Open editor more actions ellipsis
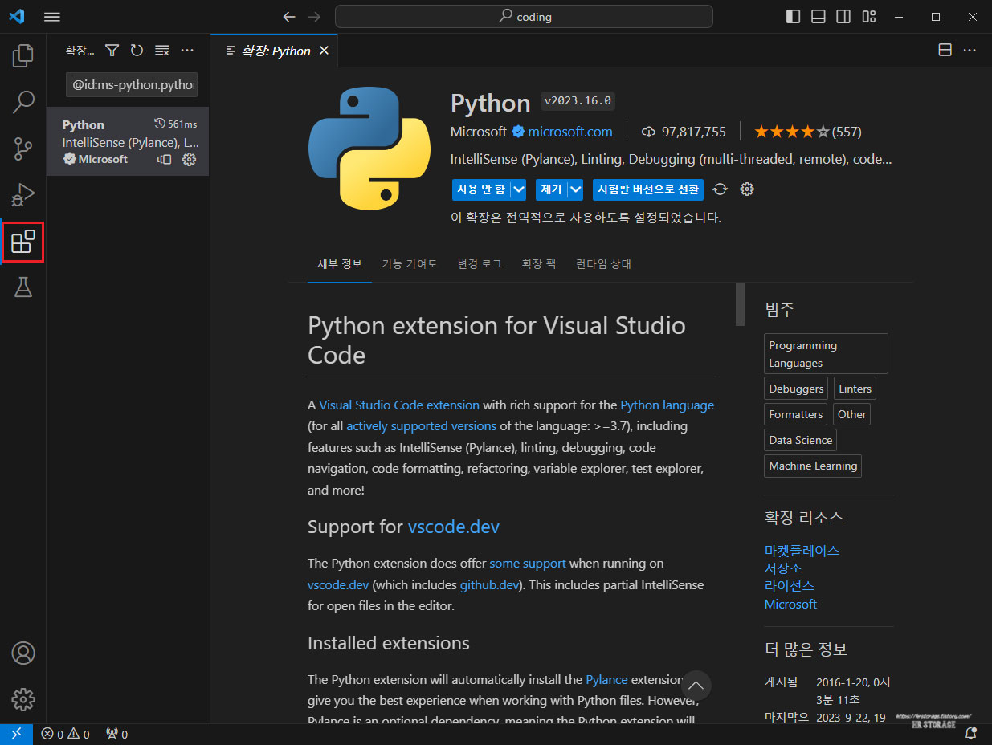The width and height of the screenshot is (992, 745). [x=970, y=51]
